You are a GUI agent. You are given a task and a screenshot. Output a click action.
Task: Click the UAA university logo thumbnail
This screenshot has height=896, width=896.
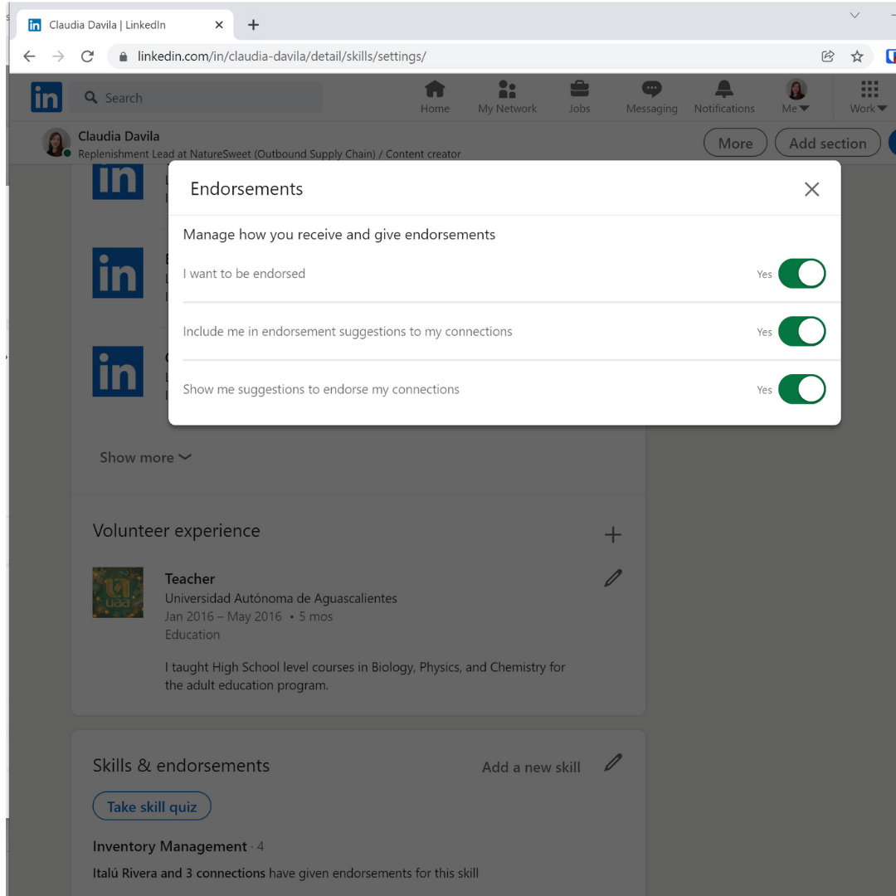coord(118,592)
